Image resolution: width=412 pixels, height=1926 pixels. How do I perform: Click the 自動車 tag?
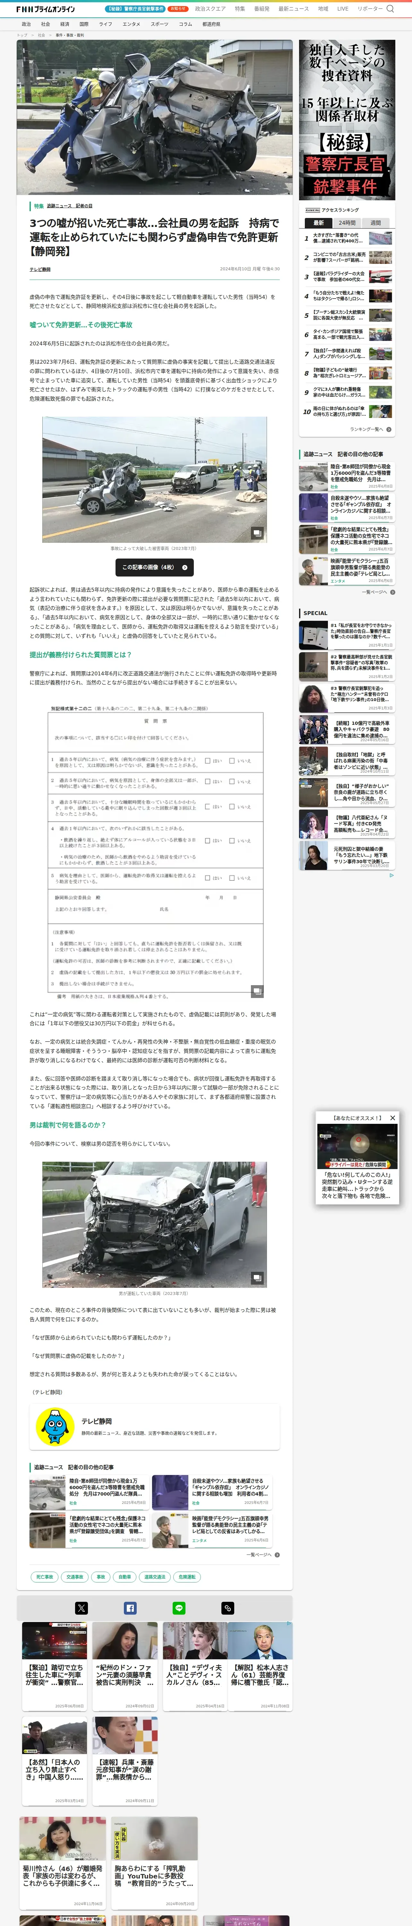point(125,1577)
